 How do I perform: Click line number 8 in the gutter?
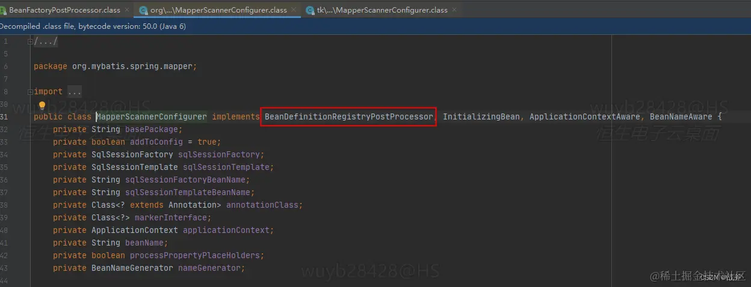pyautogui.click(x=5, y=91)
